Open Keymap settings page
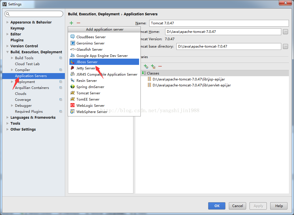 [17, 28]
